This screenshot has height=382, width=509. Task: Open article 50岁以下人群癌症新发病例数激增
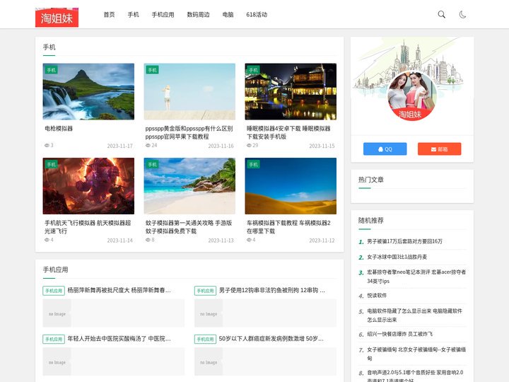click(271, 338)
